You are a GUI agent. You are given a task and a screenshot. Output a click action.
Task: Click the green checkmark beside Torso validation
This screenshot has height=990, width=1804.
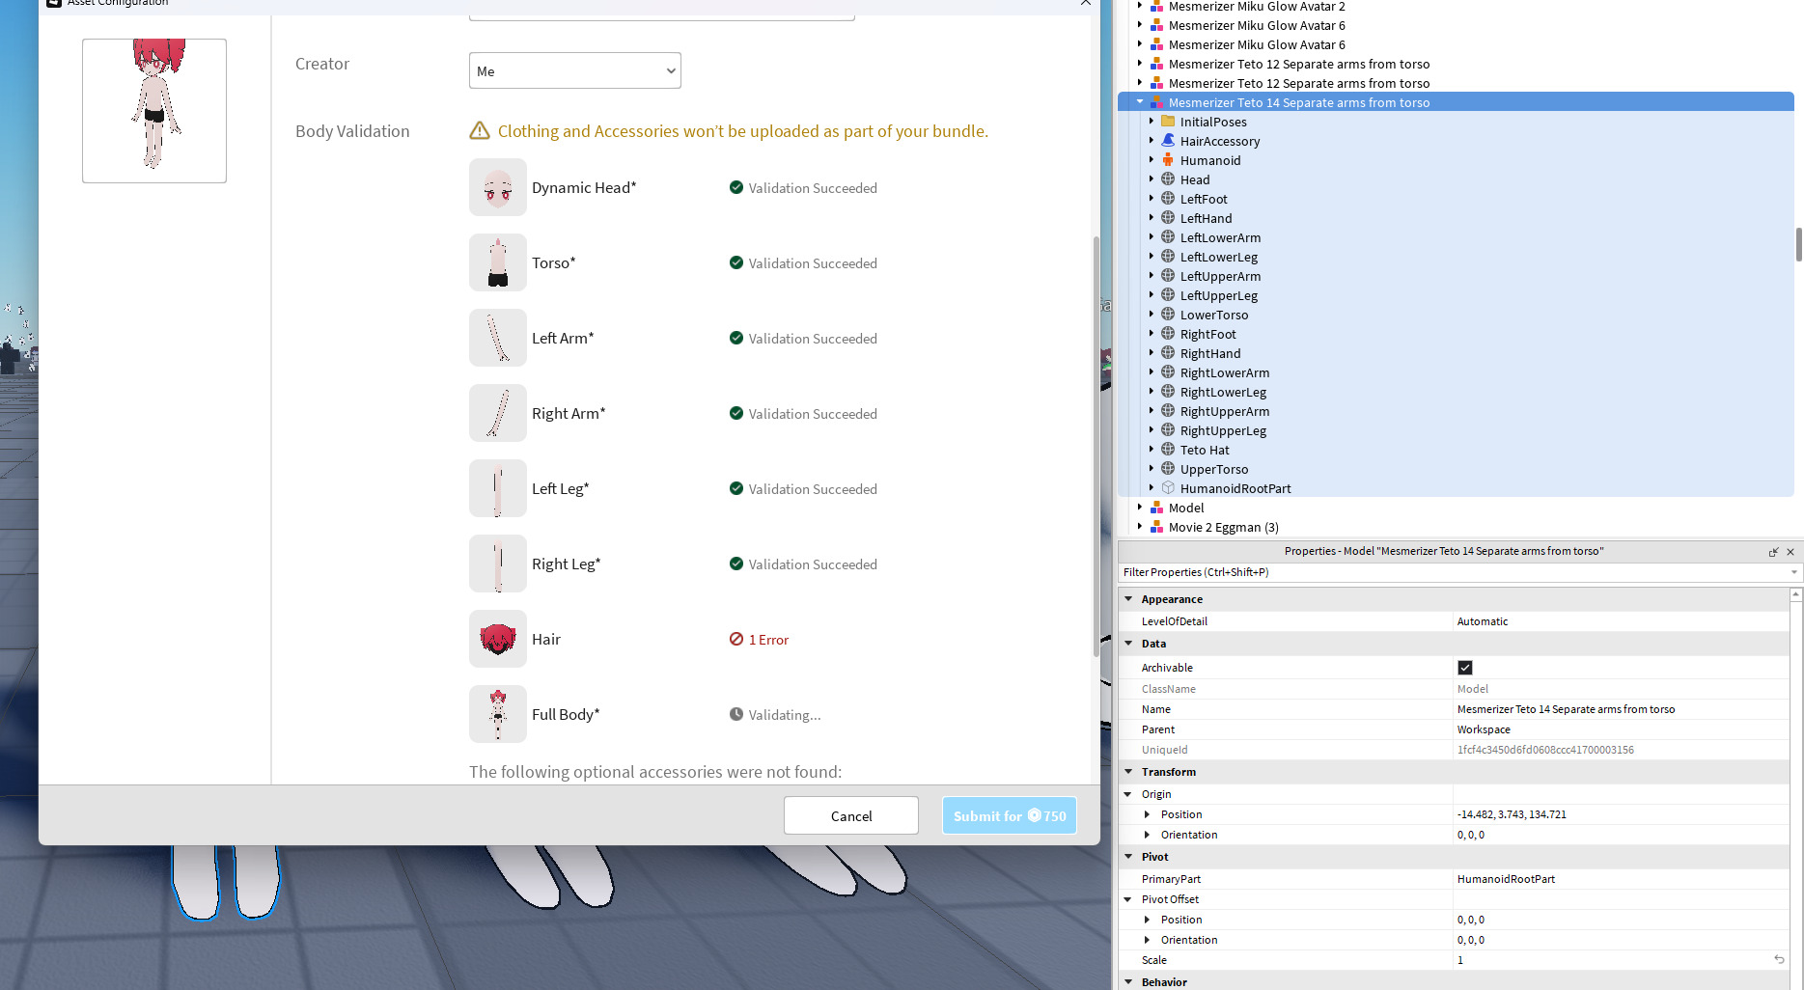(x=735, y=262)
